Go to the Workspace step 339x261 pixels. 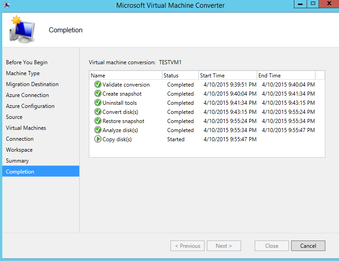pos(19,150)
